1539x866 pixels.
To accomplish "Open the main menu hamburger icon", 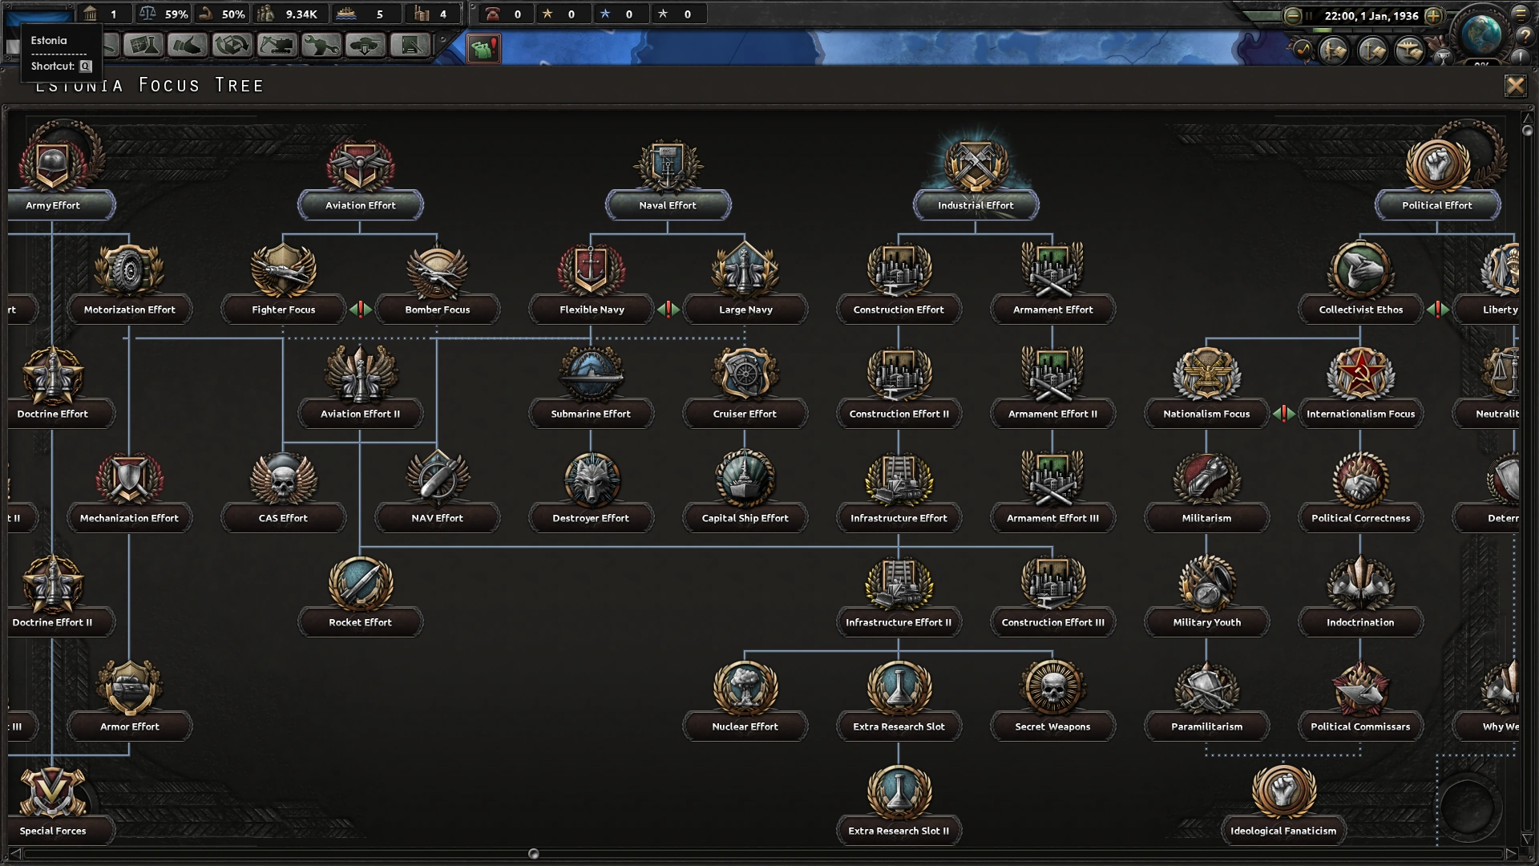I will 1520,14.
